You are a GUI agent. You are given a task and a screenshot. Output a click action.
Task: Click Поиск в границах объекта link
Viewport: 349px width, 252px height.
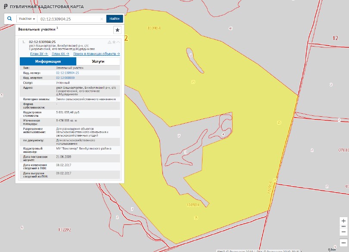click(97, 54)
